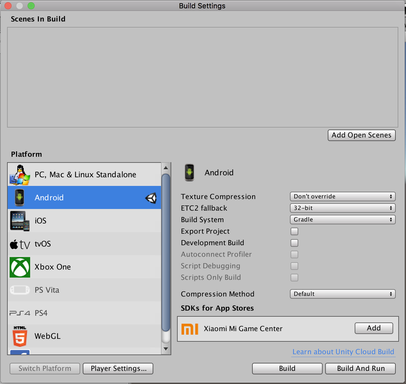
Task: Click the Add Open Scenes button
Action: [361, 135]
